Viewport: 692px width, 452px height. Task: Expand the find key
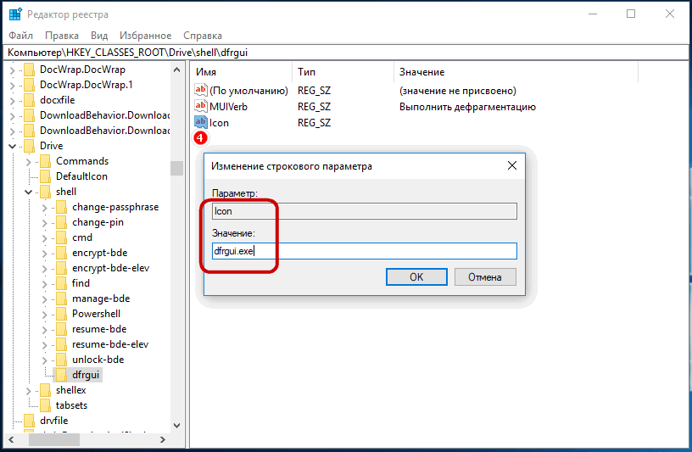(45, 284)
